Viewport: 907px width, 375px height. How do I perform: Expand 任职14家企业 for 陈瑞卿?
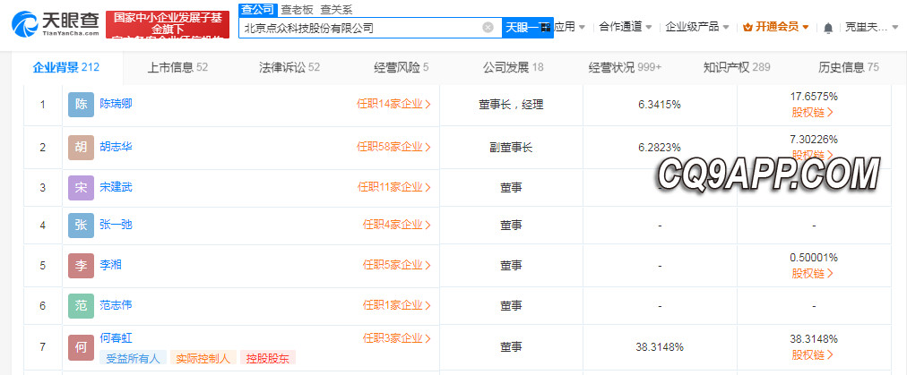394,104
